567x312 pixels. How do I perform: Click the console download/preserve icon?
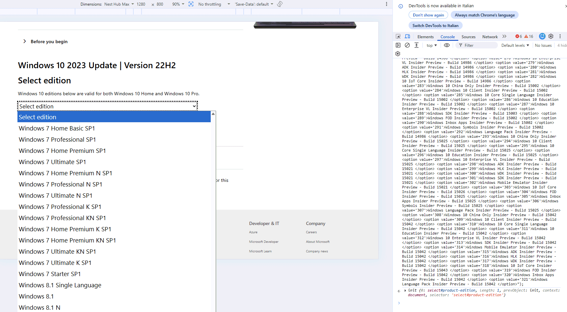tap(417, 45)
